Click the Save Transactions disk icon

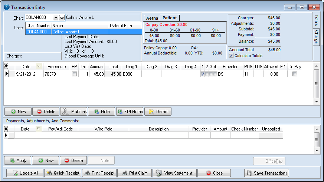coord(249,173)
